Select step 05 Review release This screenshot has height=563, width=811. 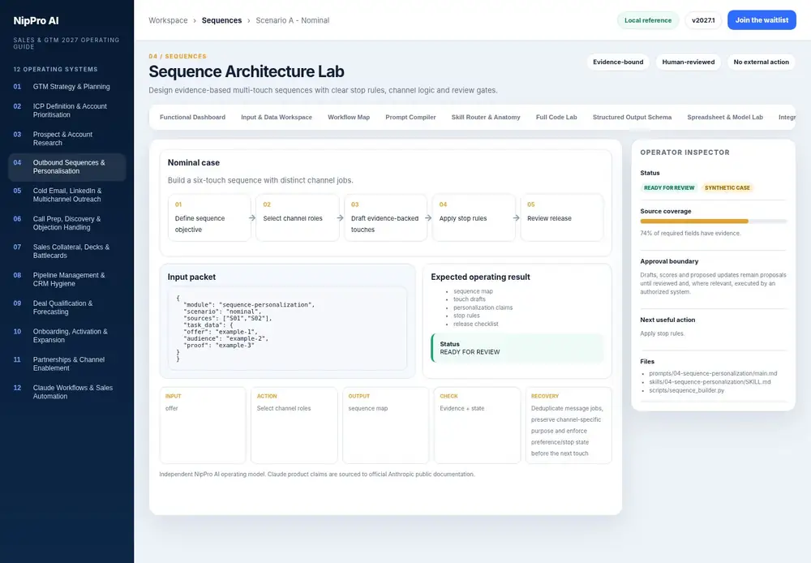(x=562, y=218)
